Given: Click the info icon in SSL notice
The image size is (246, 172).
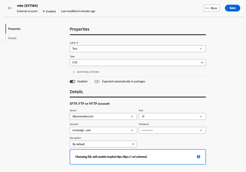Looking at the screenshot, I should pyautogui.click(x=198, y=157).
